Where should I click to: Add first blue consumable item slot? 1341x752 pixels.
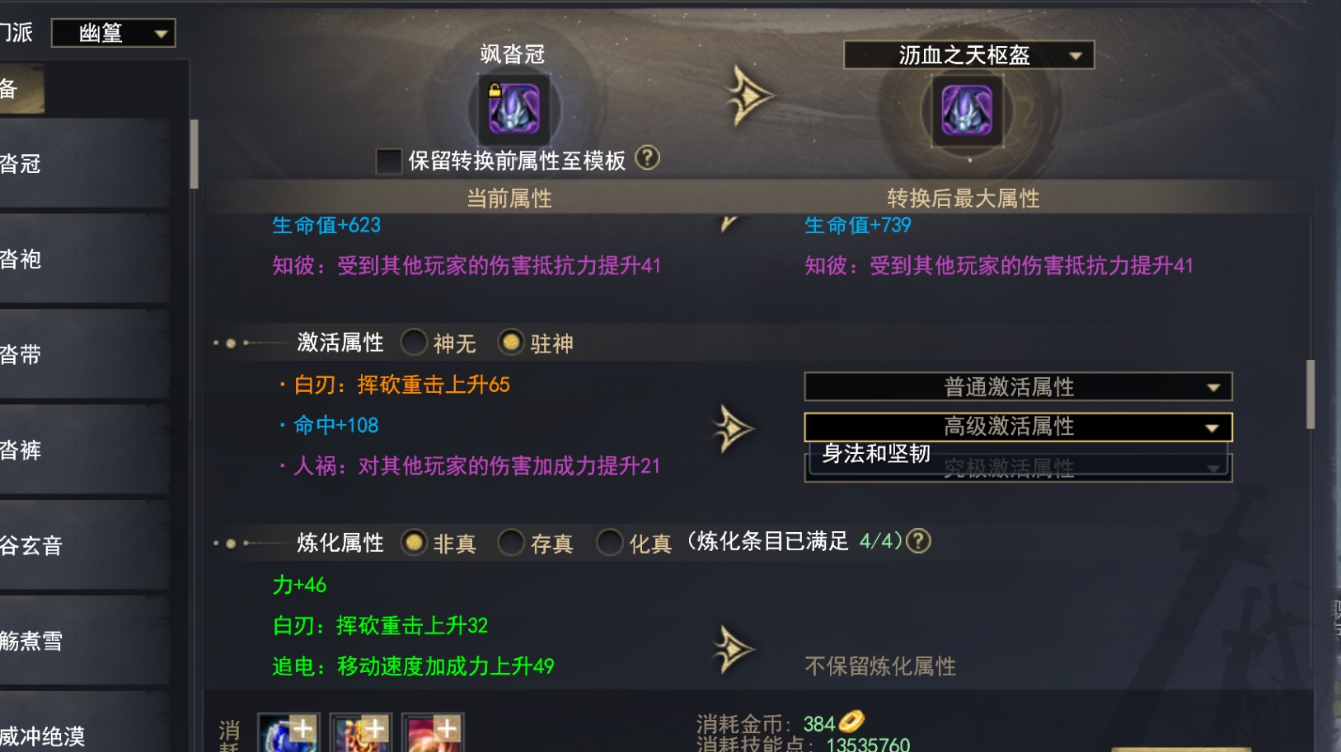288,733
